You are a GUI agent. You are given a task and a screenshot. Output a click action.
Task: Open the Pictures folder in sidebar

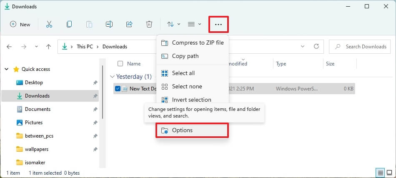(x=33, y=123)
